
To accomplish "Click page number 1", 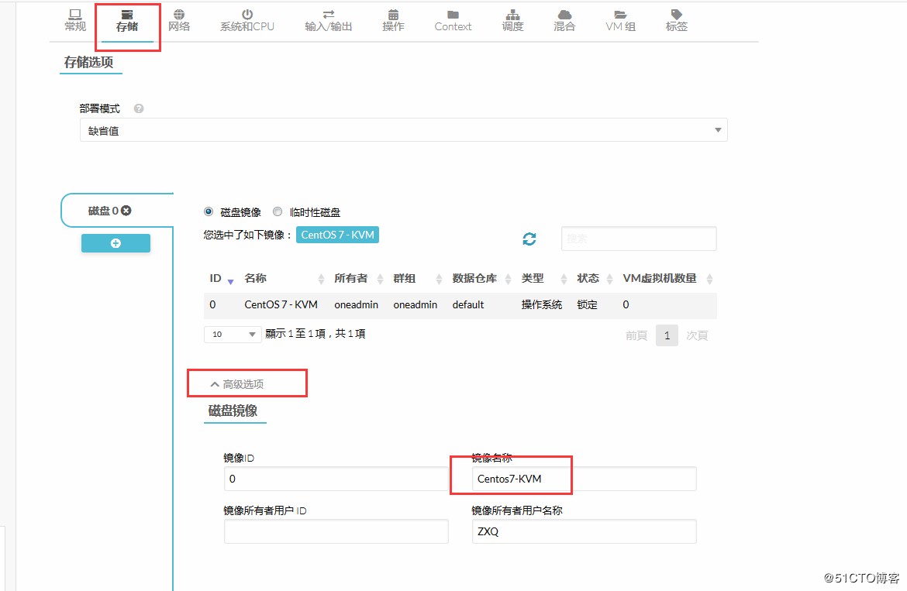I will (x=667, y=335).
